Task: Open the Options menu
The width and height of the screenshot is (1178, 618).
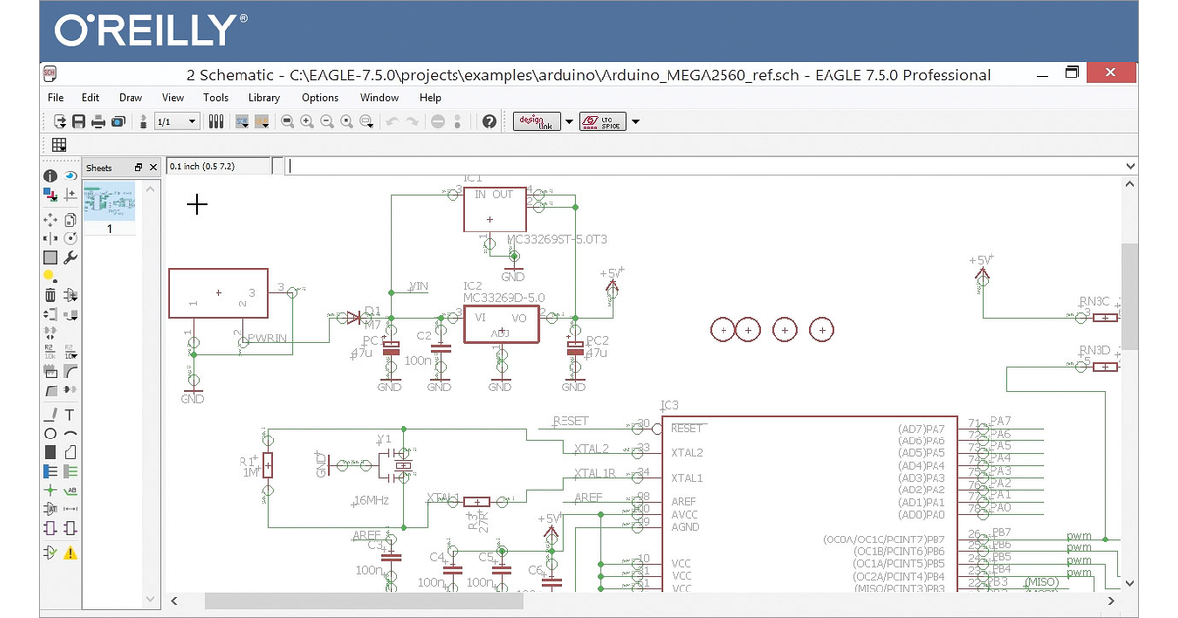Action: pos(320,97)
